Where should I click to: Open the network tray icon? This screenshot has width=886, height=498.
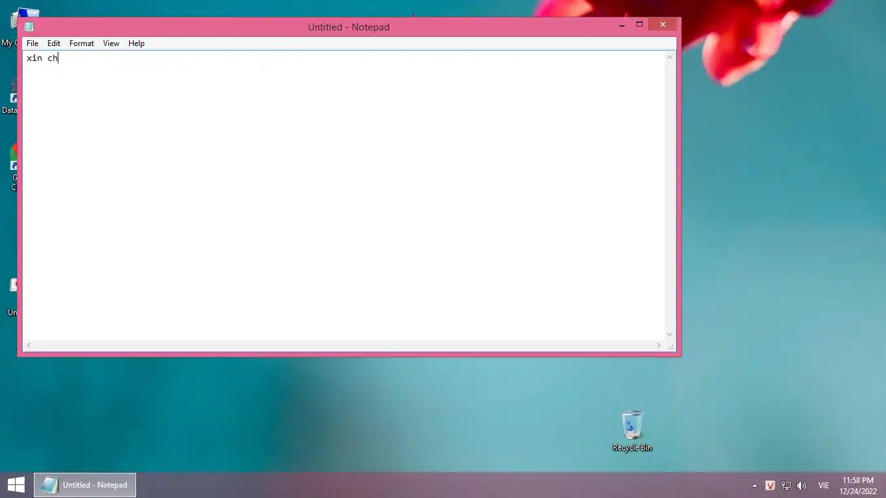[x=786, y=485]
